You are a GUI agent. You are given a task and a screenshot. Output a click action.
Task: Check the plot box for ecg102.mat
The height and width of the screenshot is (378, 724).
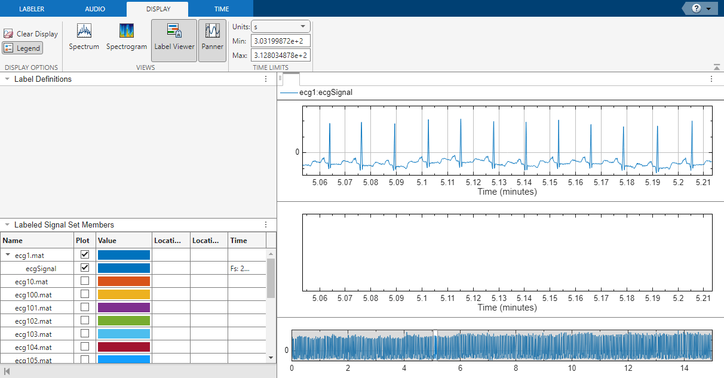pos(85,320)
